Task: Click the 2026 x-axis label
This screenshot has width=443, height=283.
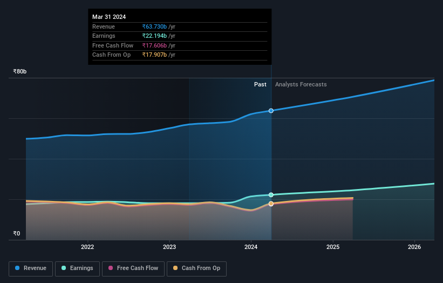Action: pos(414,247)
